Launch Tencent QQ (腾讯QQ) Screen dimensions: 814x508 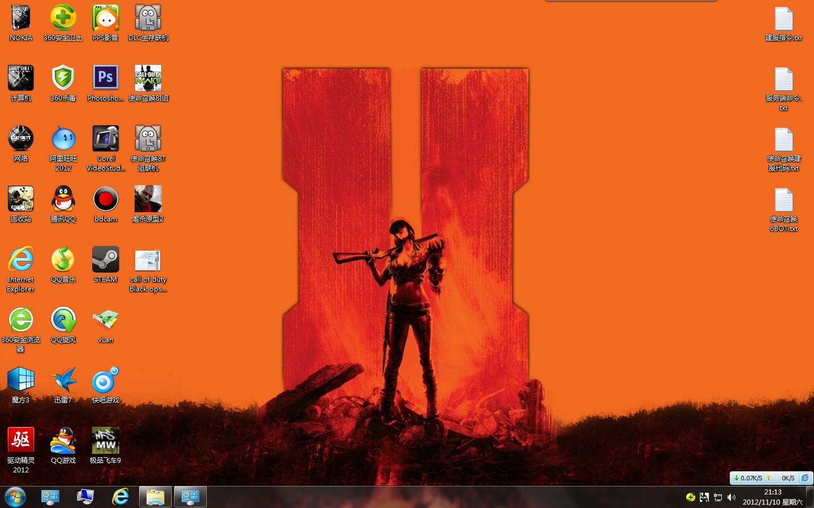click(x=63, y=199)
